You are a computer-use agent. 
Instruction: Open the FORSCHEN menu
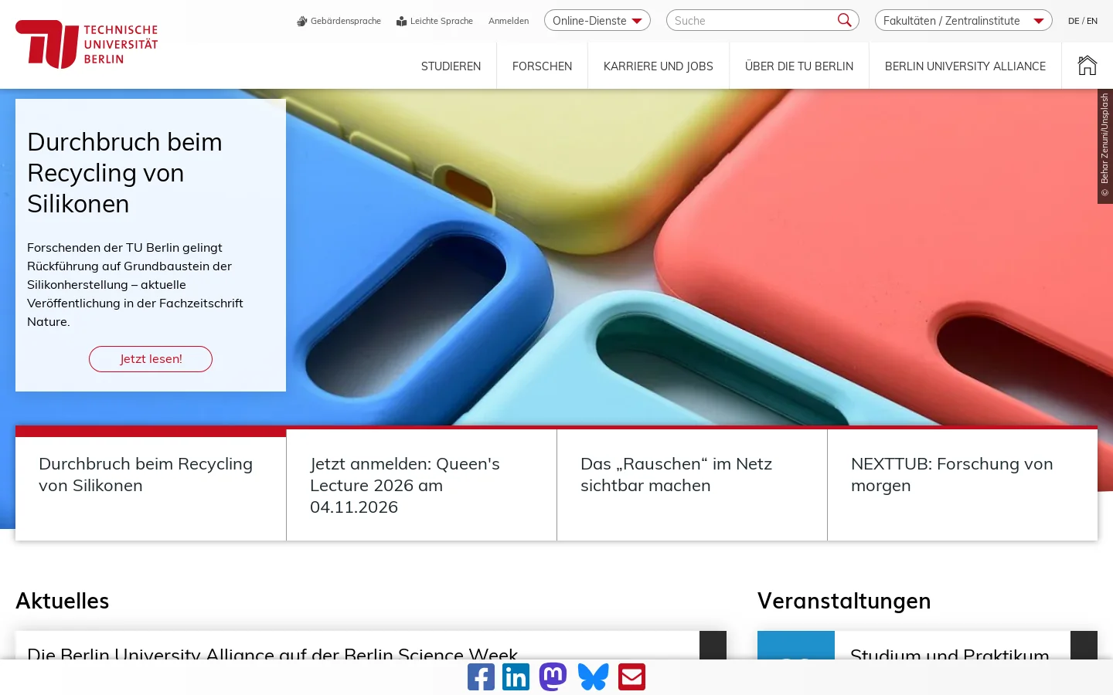tap(542, 66)
